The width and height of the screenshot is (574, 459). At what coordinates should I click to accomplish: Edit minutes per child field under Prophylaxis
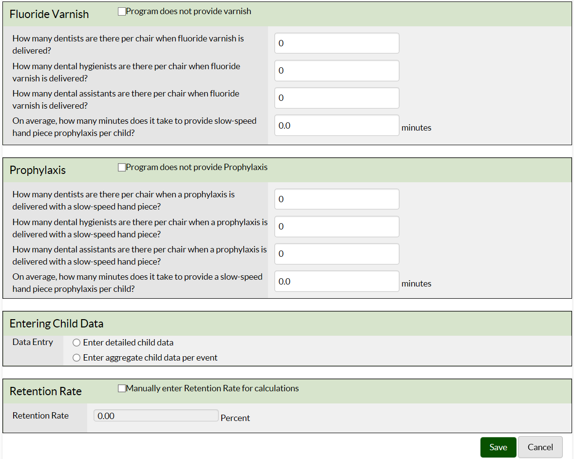tap(337, 281)
